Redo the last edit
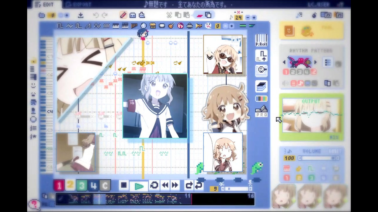 pyautogui.click(x=105, y=15)
